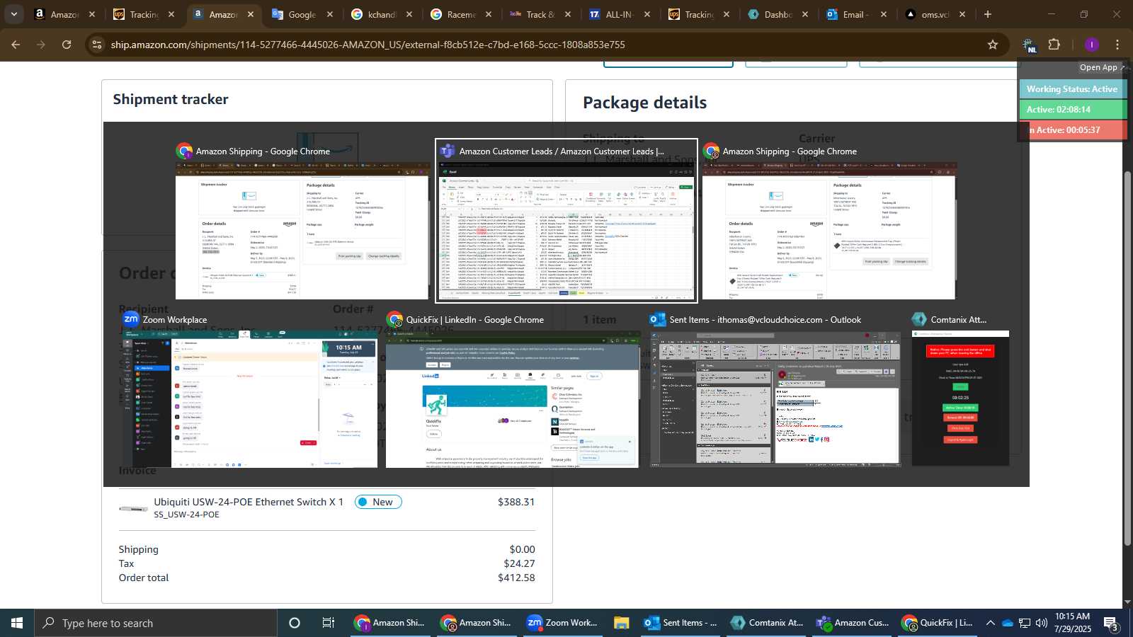Click the page vertical scrollbar
Viewport: 1133px width, 637px height.
pyautogui.click(x=1127, y=357)
